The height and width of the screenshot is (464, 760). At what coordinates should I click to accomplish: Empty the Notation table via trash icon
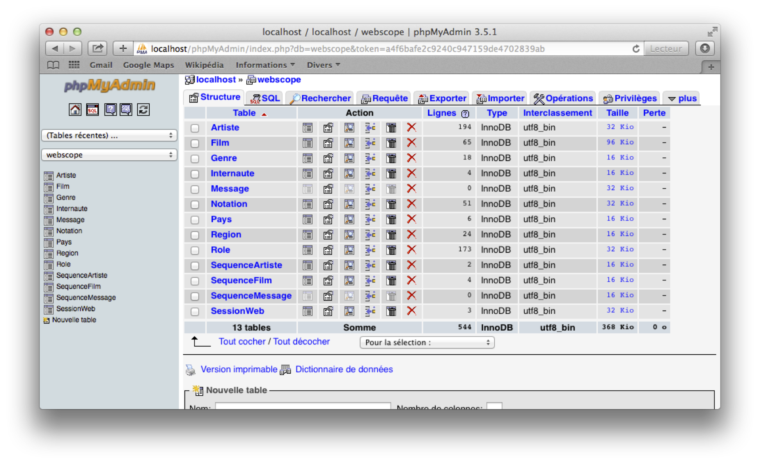pyautogui.click(x=391, y=204)
